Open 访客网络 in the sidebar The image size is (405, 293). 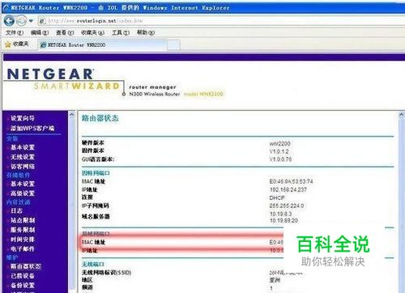coord(23,166)
